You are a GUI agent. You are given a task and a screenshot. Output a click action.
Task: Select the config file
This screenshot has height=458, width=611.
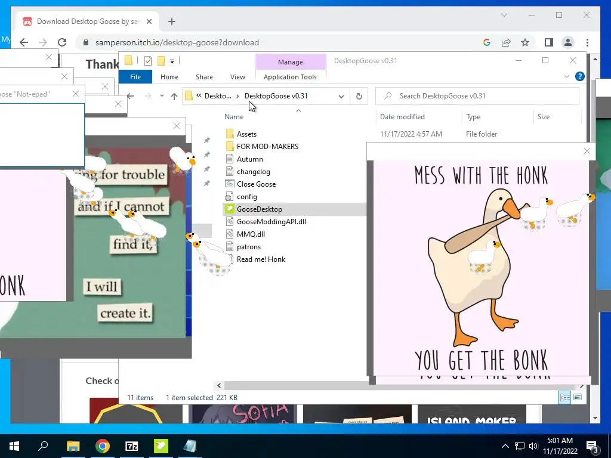[246, 197]
